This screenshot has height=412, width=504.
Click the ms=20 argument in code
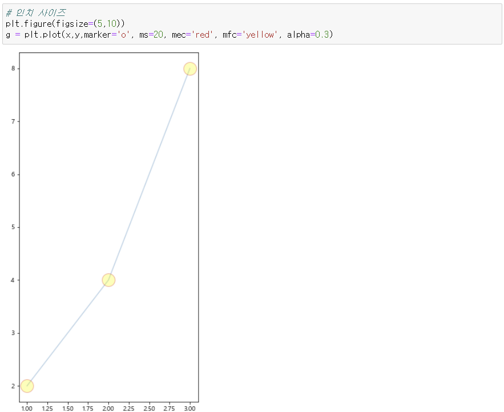[x=151, y=35]
